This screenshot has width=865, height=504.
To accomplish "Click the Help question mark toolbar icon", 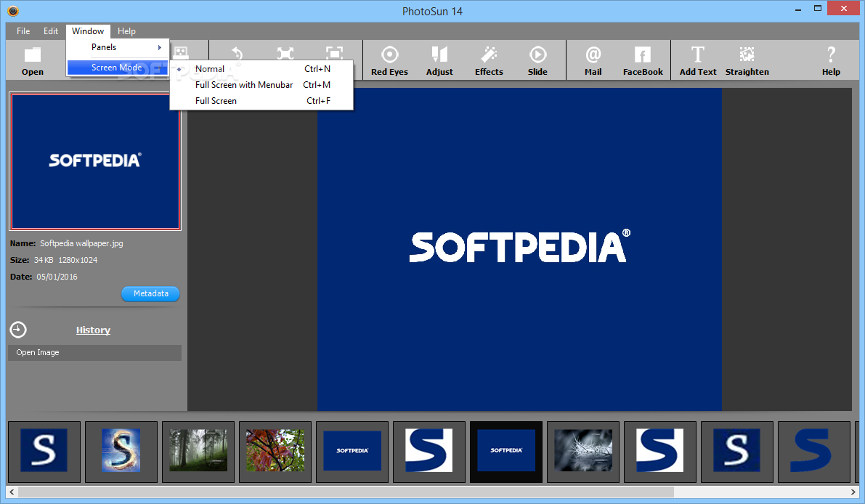I will coord(831,54).
